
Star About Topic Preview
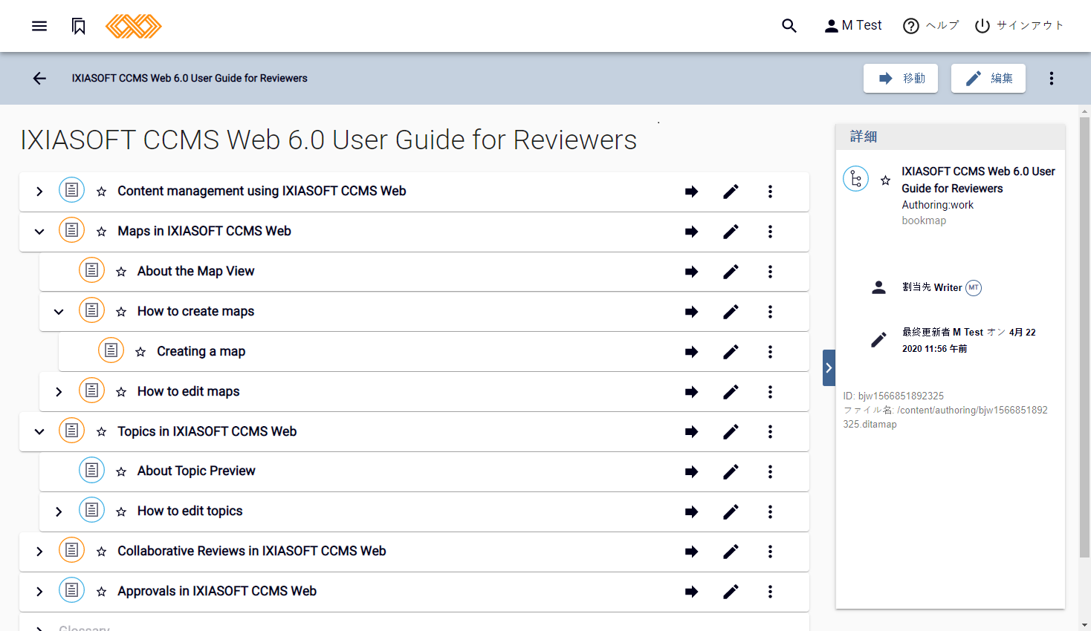pyautogui.click(x=121, y=471)
